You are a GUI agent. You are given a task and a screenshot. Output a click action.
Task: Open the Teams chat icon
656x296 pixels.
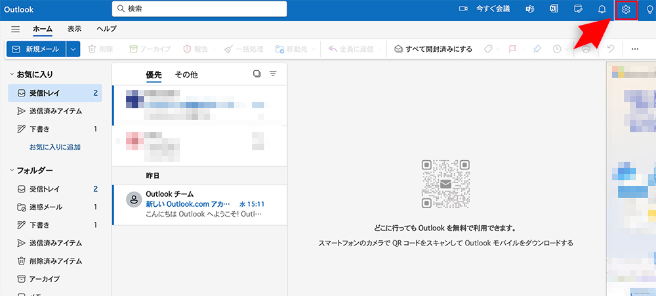click(x=530, y=9)
